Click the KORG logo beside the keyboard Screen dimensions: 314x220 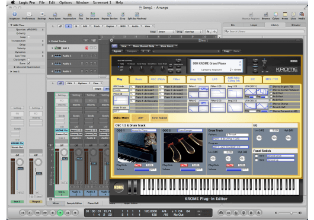tap(118, 187)
